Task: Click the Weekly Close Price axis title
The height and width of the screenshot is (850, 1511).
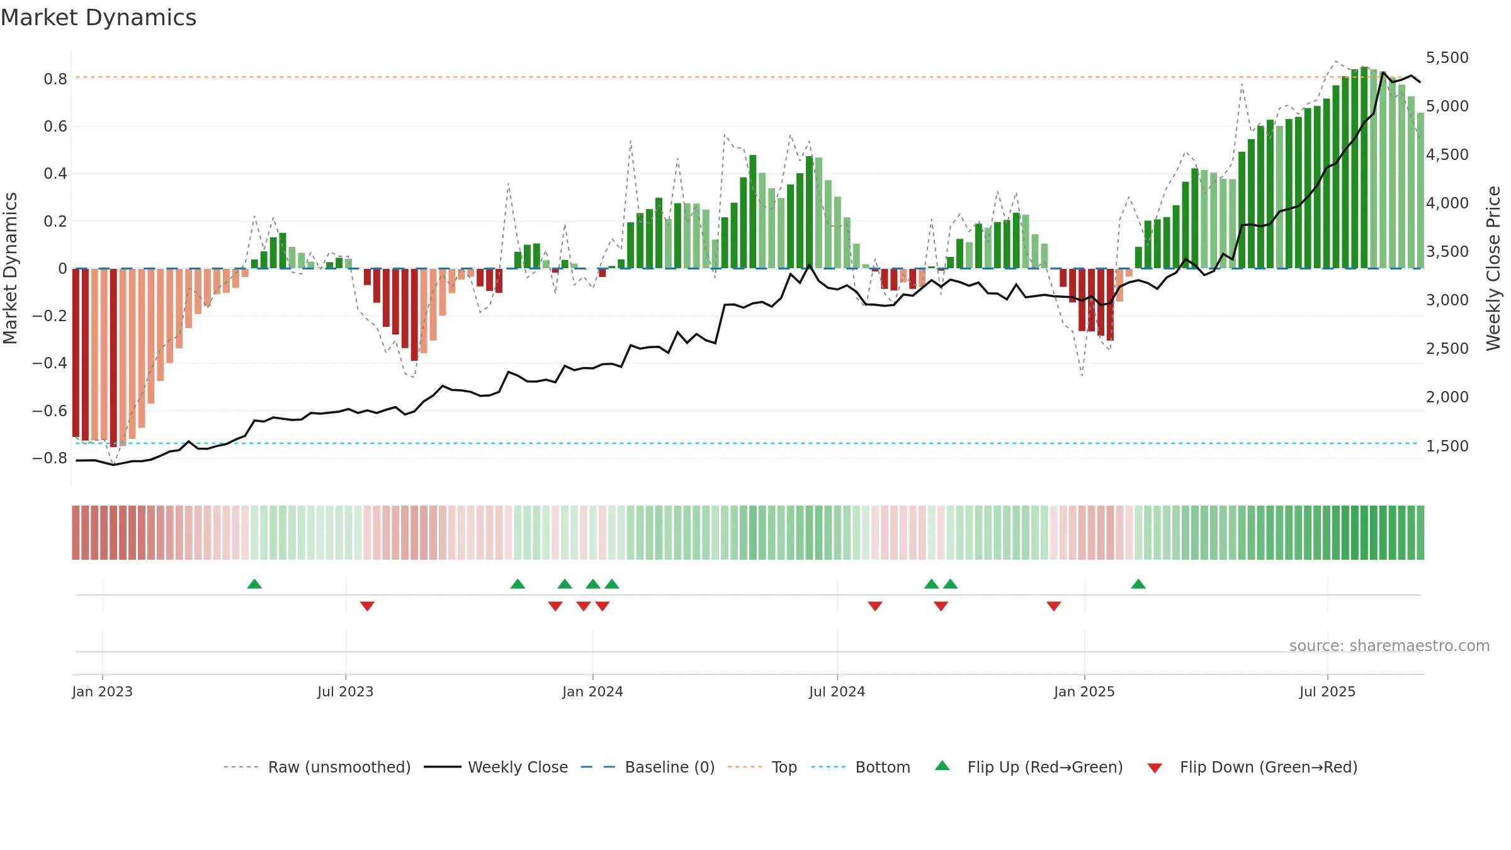Action: click(1493, 268)
